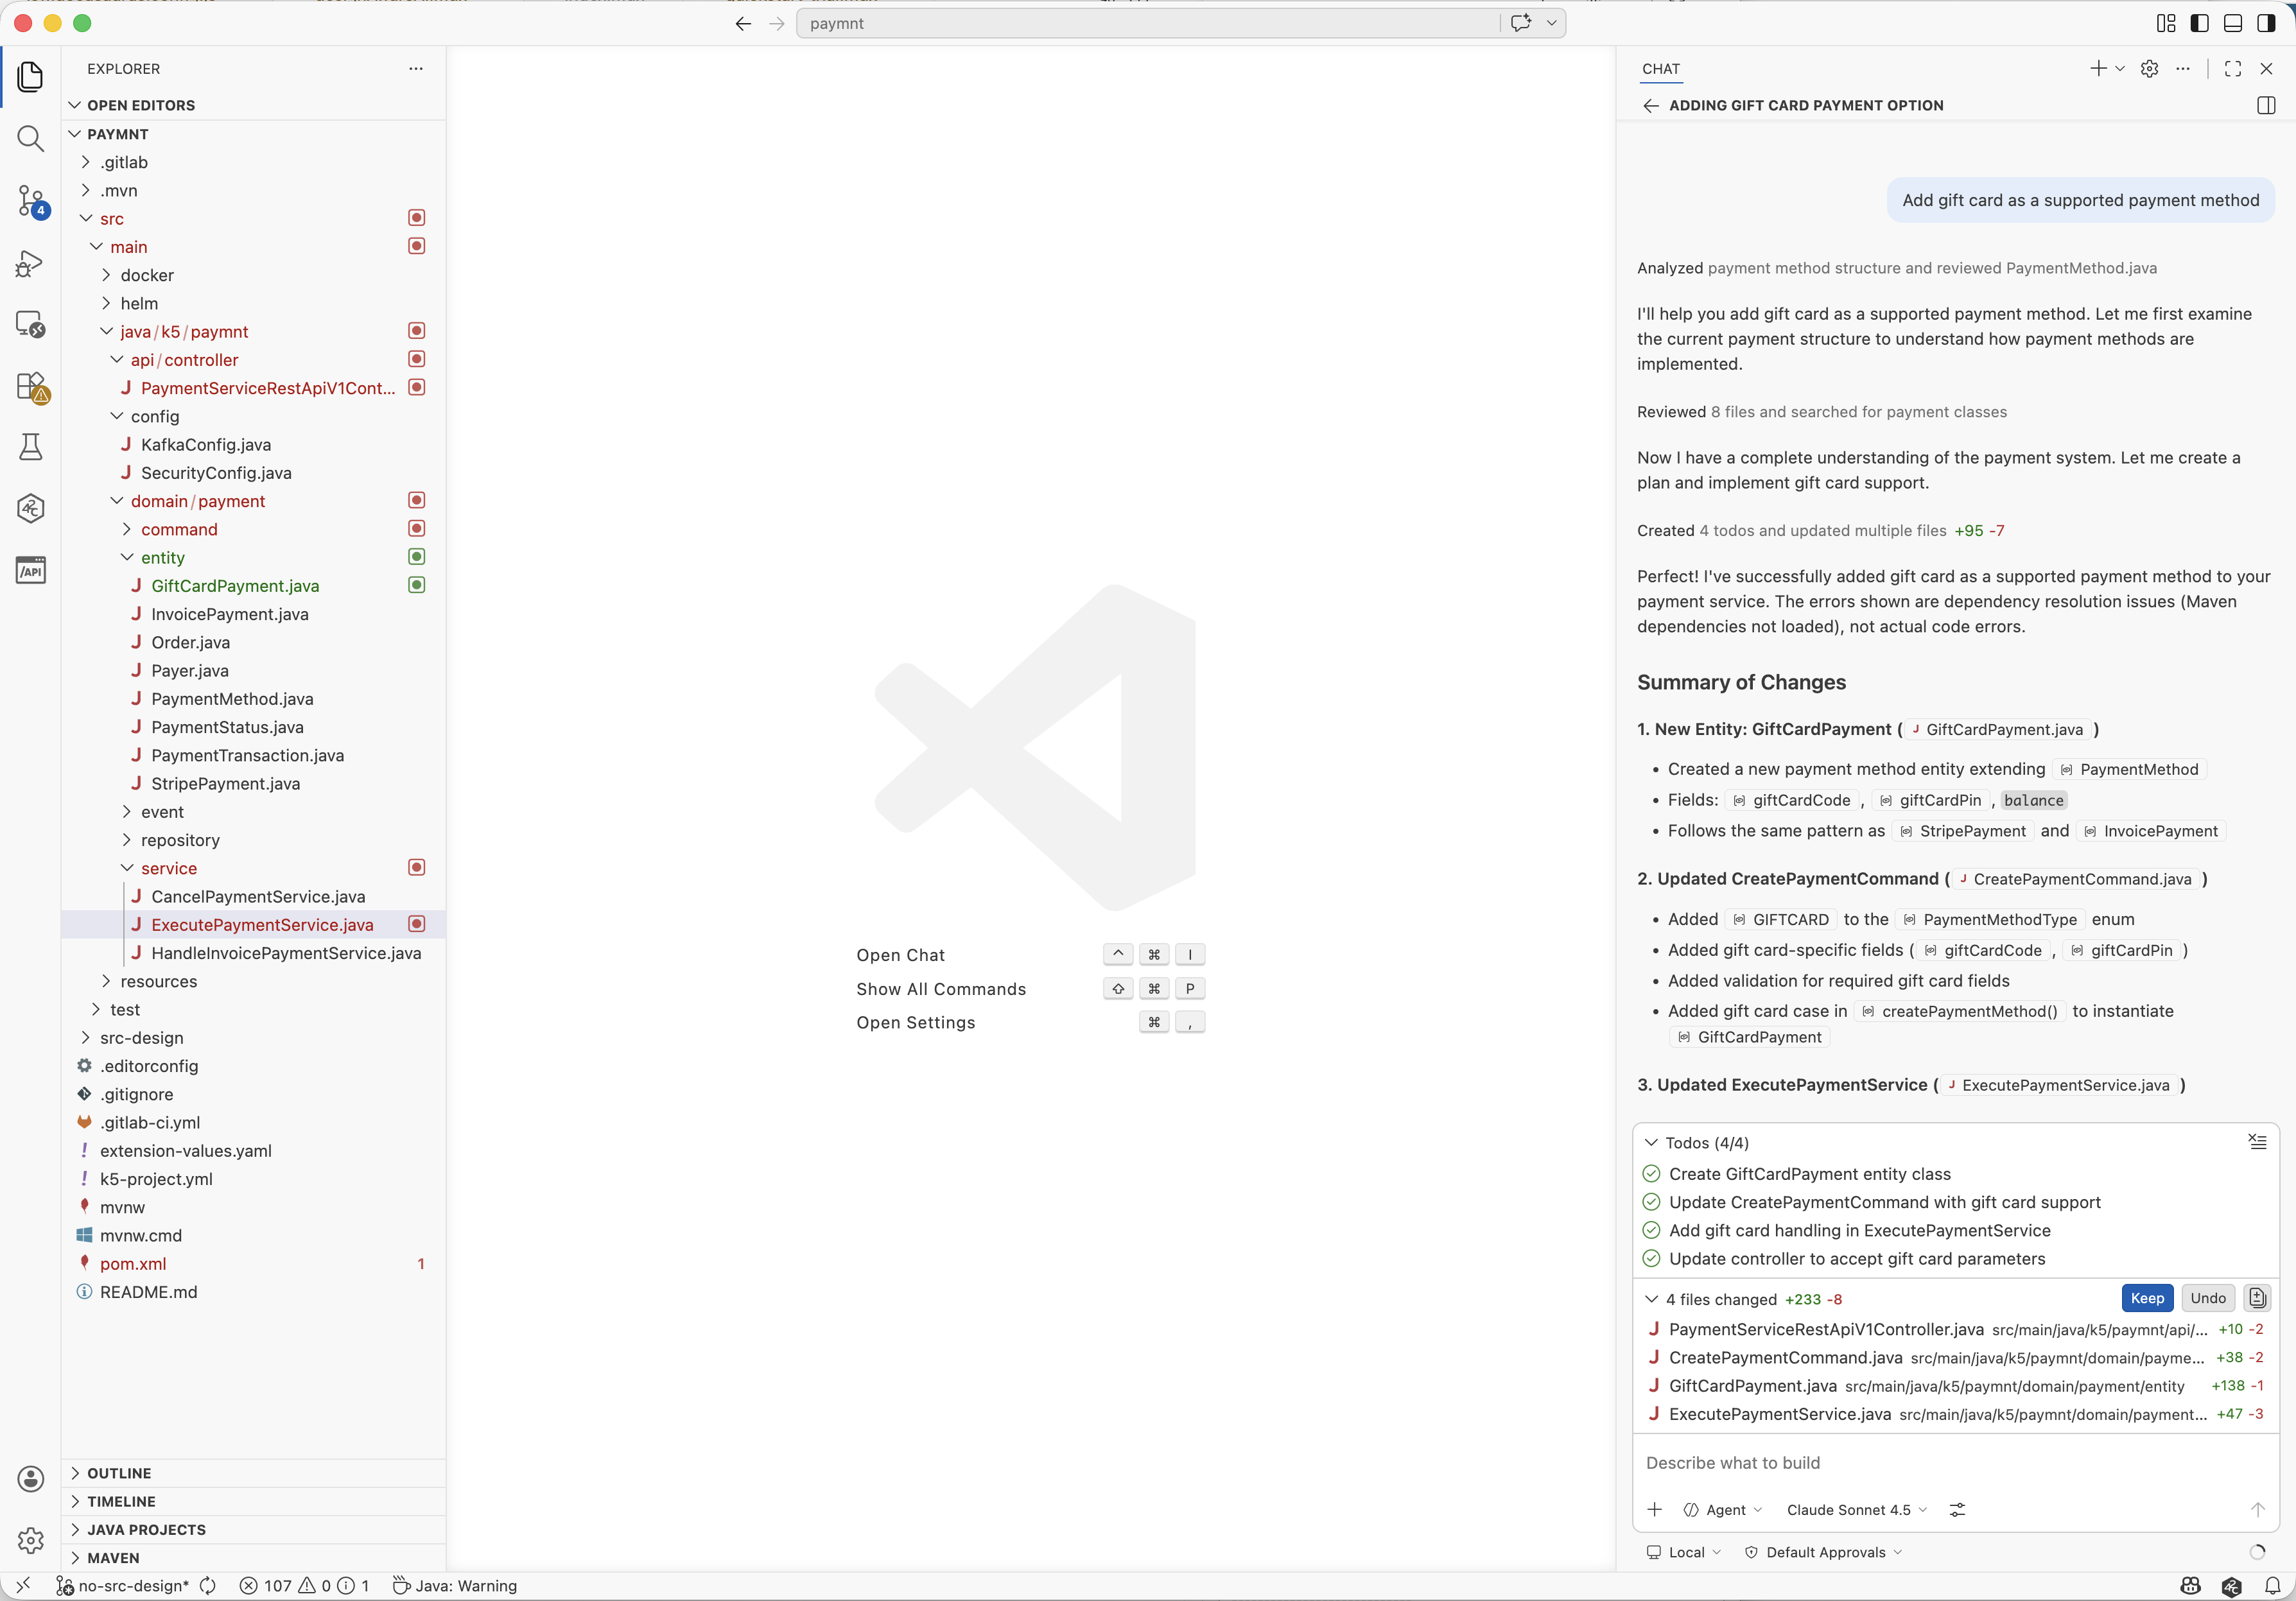Open the API view in activity bar
2296x1601 pixels.
30,571
